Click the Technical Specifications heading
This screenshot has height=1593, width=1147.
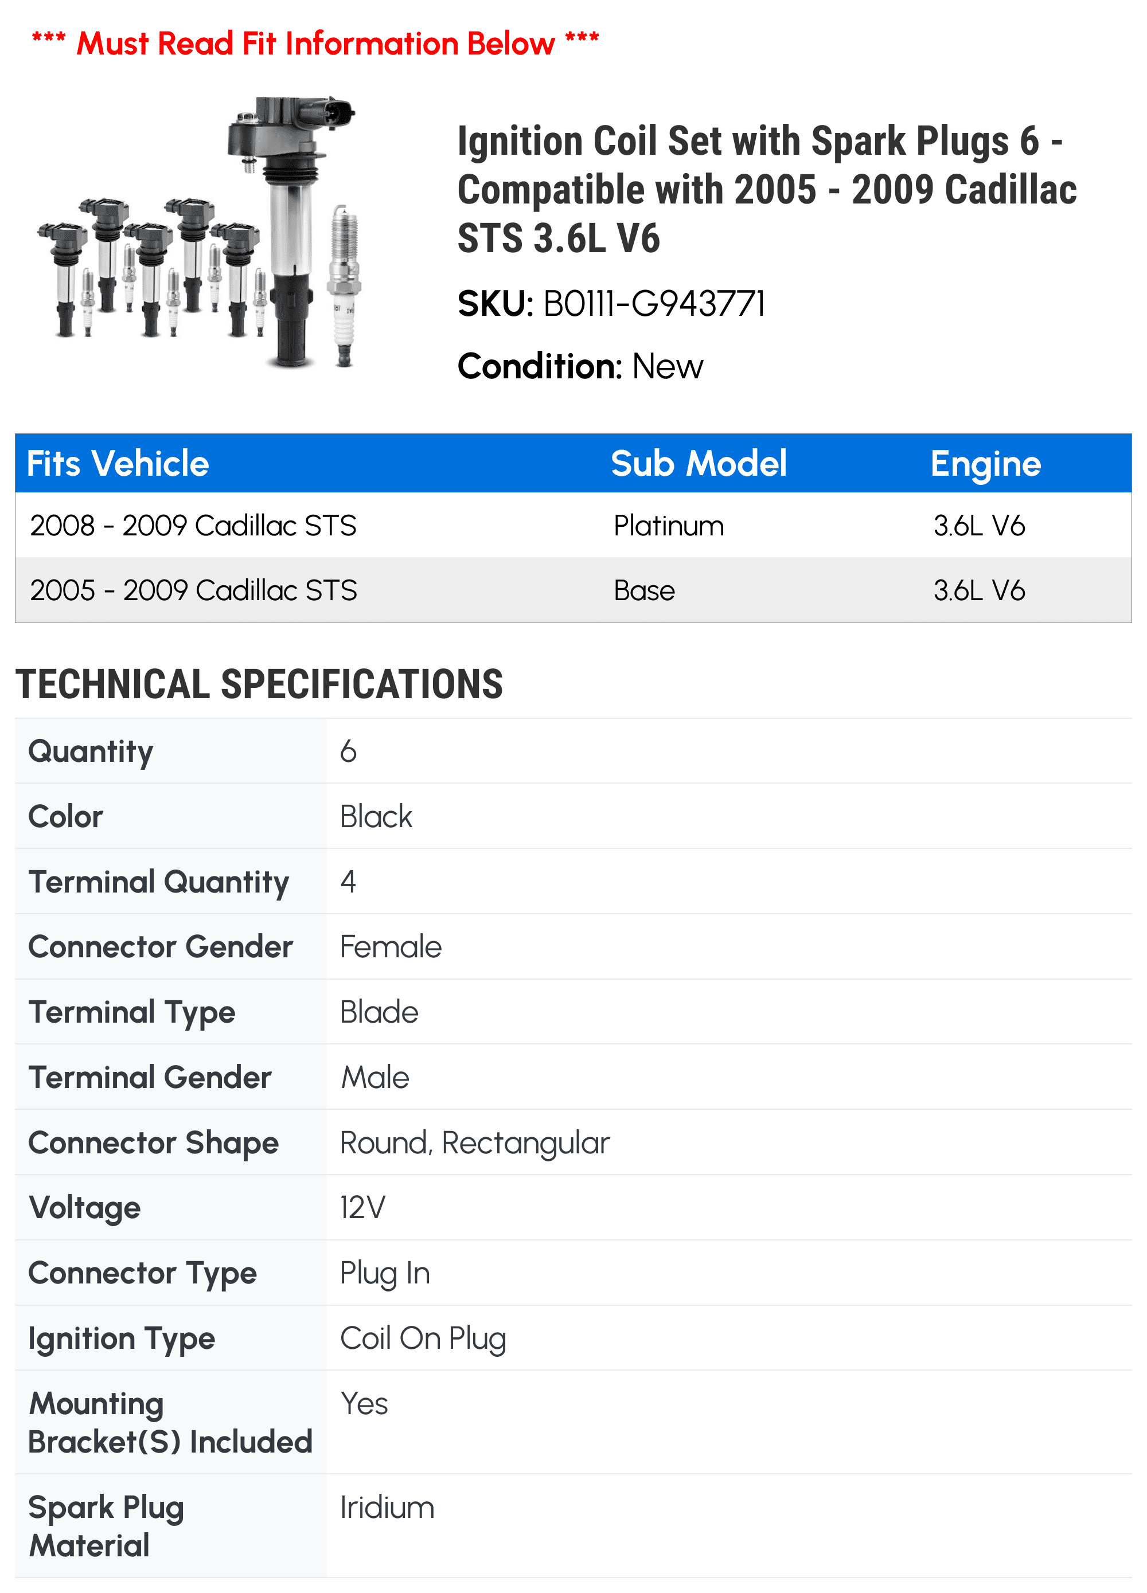[259, 684]
